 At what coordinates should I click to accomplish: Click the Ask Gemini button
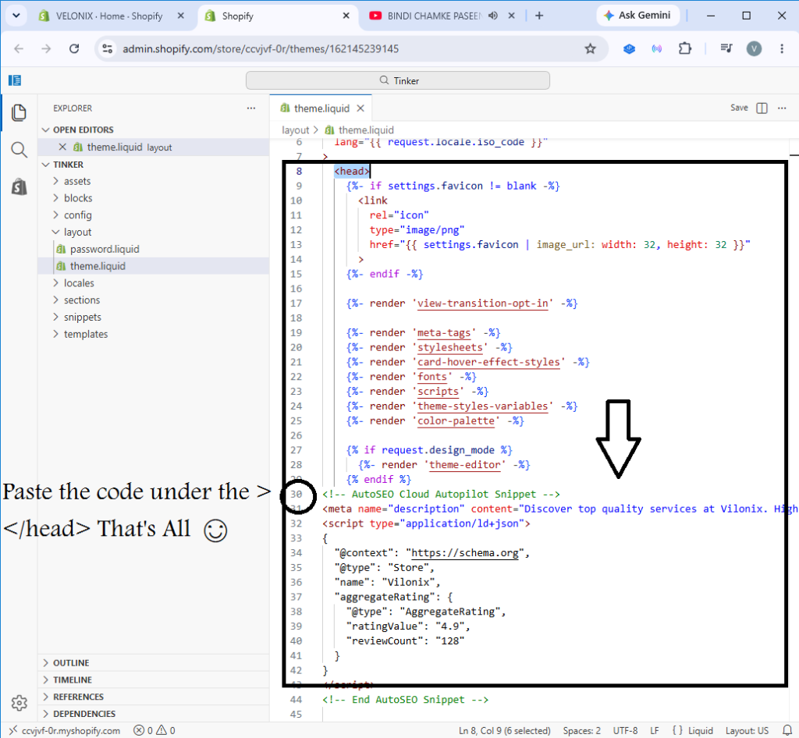[x=638, y=16]
